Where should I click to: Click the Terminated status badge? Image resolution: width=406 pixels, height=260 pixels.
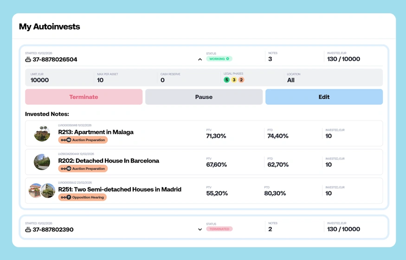click(219, 229)
